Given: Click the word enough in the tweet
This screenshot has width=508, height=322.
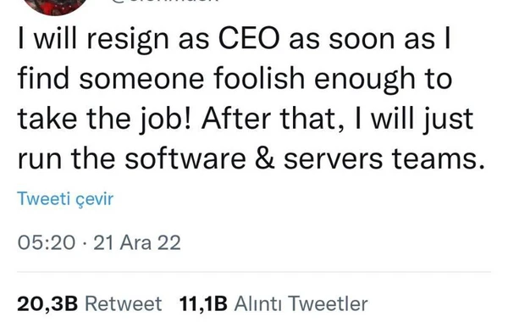Looking at the screenshot, I should pos(365,80).
